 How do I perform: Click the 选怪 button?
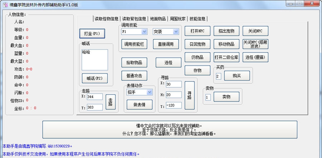coord(169,63)
